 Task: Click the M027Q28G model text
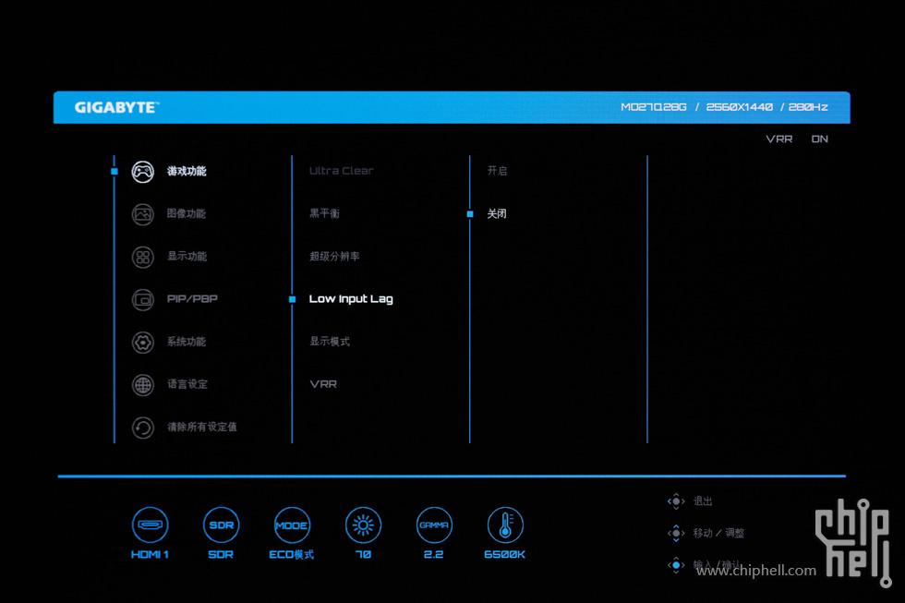(x=654, y=107)
